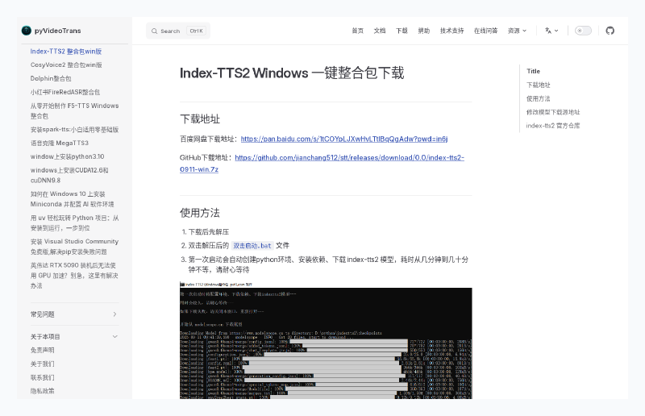
Task: Open 文档 in the top navigation
Action: coord(380,31)
